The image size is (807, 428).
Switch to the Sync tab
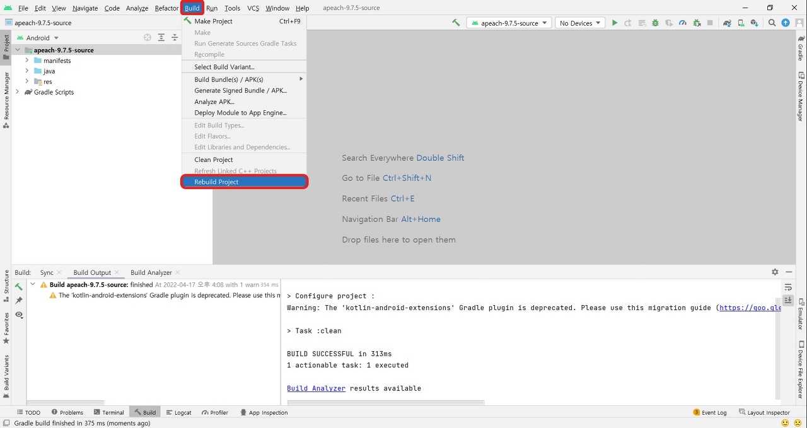click(47, 272)
